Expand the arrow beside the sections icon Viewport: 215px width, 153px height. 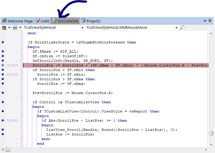(20, 28)
